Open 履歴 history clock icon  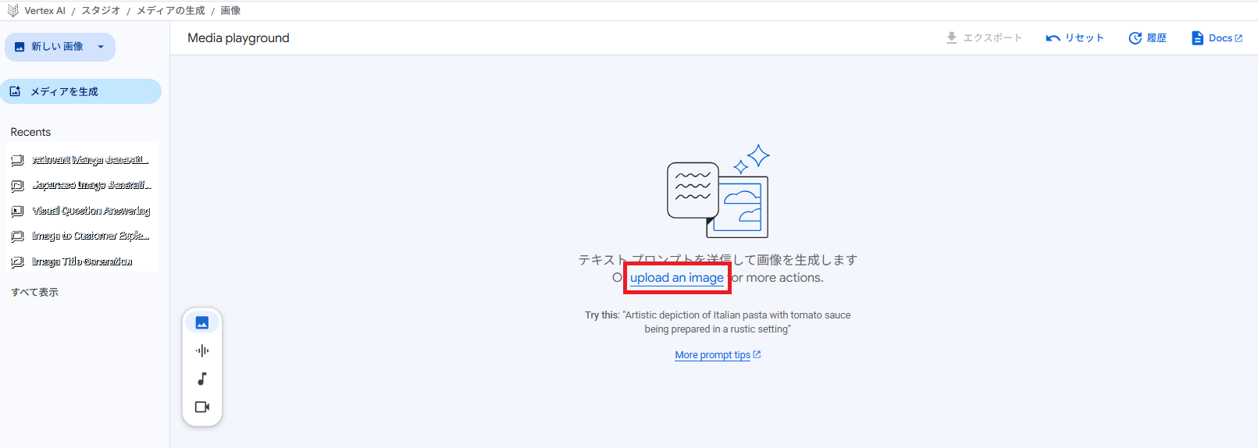(1135, 38)
